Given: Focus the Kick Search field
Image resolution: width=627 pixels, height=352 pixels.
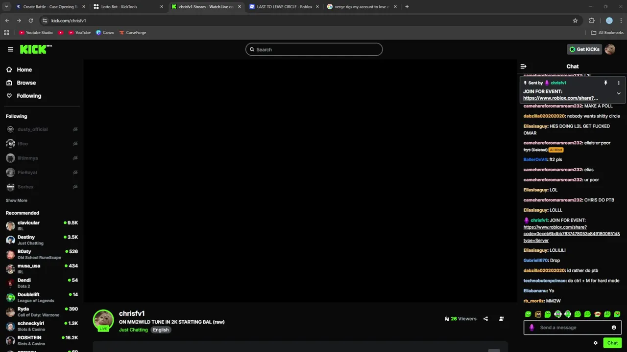Looking at the screenshot, I should [x=314, y=49].
